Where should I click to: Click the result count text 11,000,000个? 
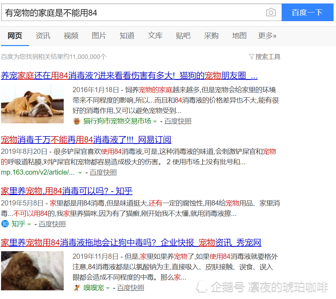point(88,57)
